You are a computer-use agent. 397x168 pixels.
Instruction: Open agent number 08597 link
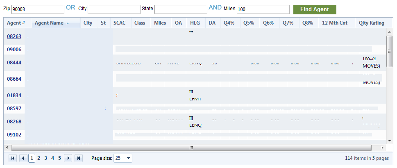pos(14,109)
